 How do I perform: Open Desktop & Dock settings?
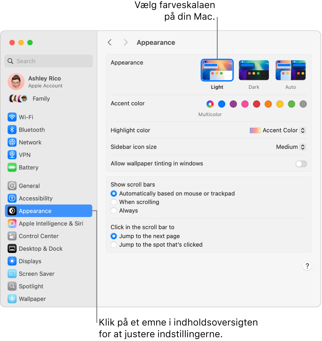click(x=40, y=248)
